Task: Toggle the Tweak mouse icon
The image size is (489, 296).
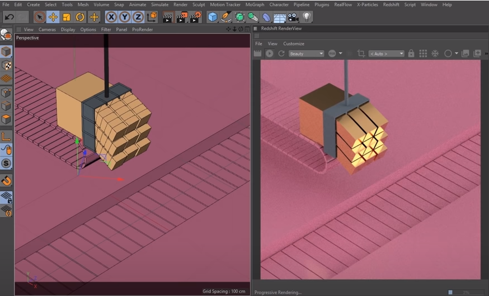Action: [6, 150]
